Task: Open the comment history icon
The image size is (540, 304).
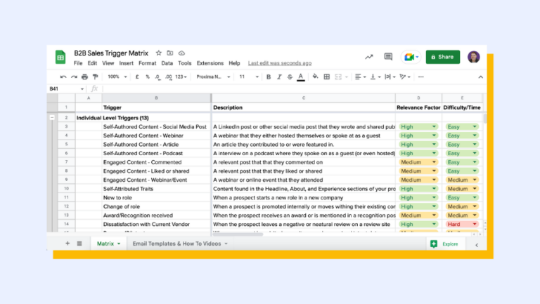Action: 387,57
